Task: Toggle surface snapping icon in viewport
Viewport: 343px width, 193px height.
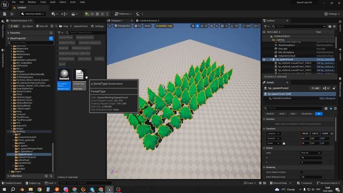Action: (x=217, y=26)
